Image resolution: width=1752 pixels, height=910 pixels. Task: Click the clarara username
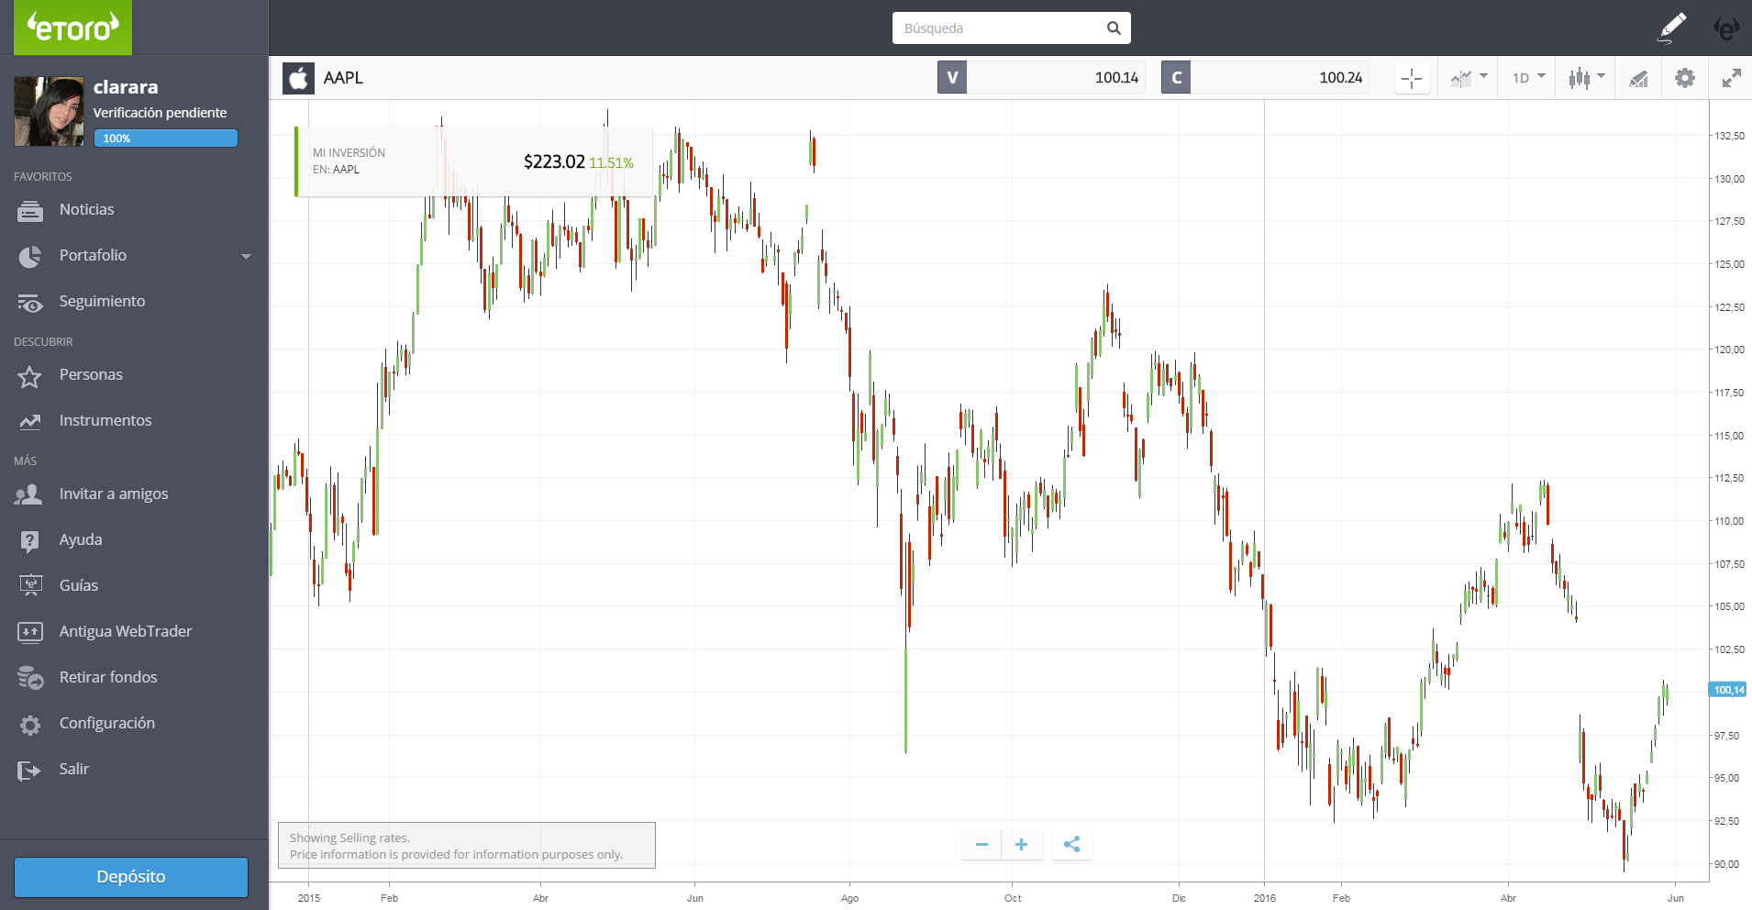pyautogui.click(x=126, y=87)
